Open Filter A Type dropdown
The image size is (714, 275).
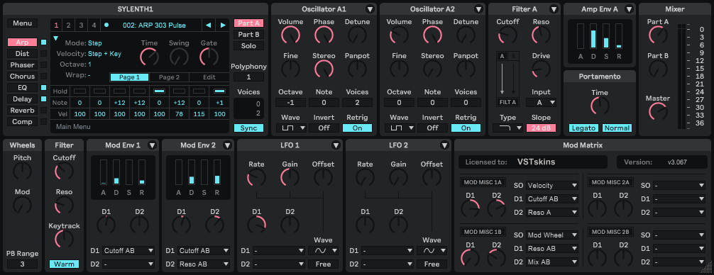[x=507, y=128]
